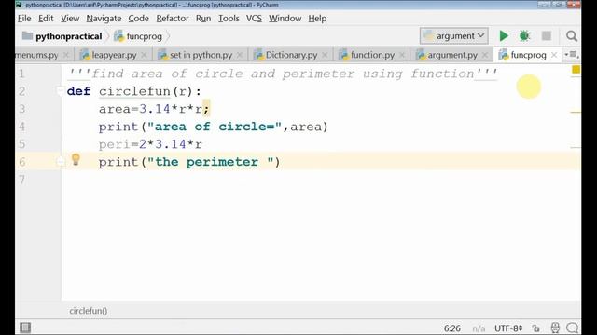Click the string "area of circle="
The image size is (597, 335).
pos(215,127)
